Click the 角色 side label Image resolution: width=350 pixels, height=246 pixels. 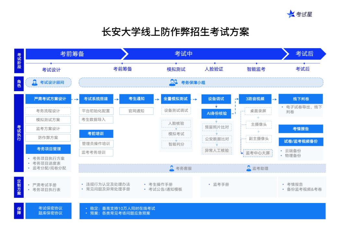19,84
